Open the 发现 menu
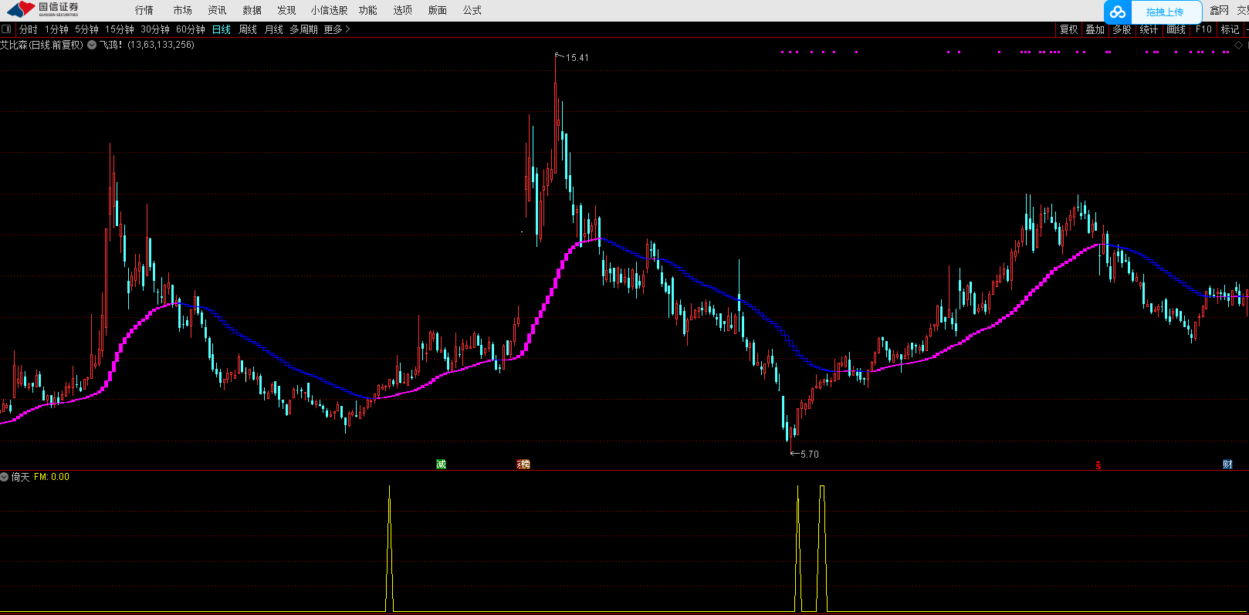Viewport: 1249px width, 615px height. (x=287, y=10)
